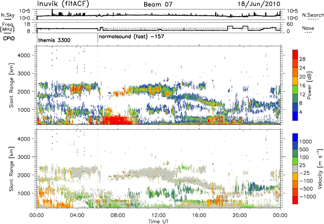Click the '4000' tick of the power panel
The image size is (324, 224).
pyautogui.click(x=23, y=55)
